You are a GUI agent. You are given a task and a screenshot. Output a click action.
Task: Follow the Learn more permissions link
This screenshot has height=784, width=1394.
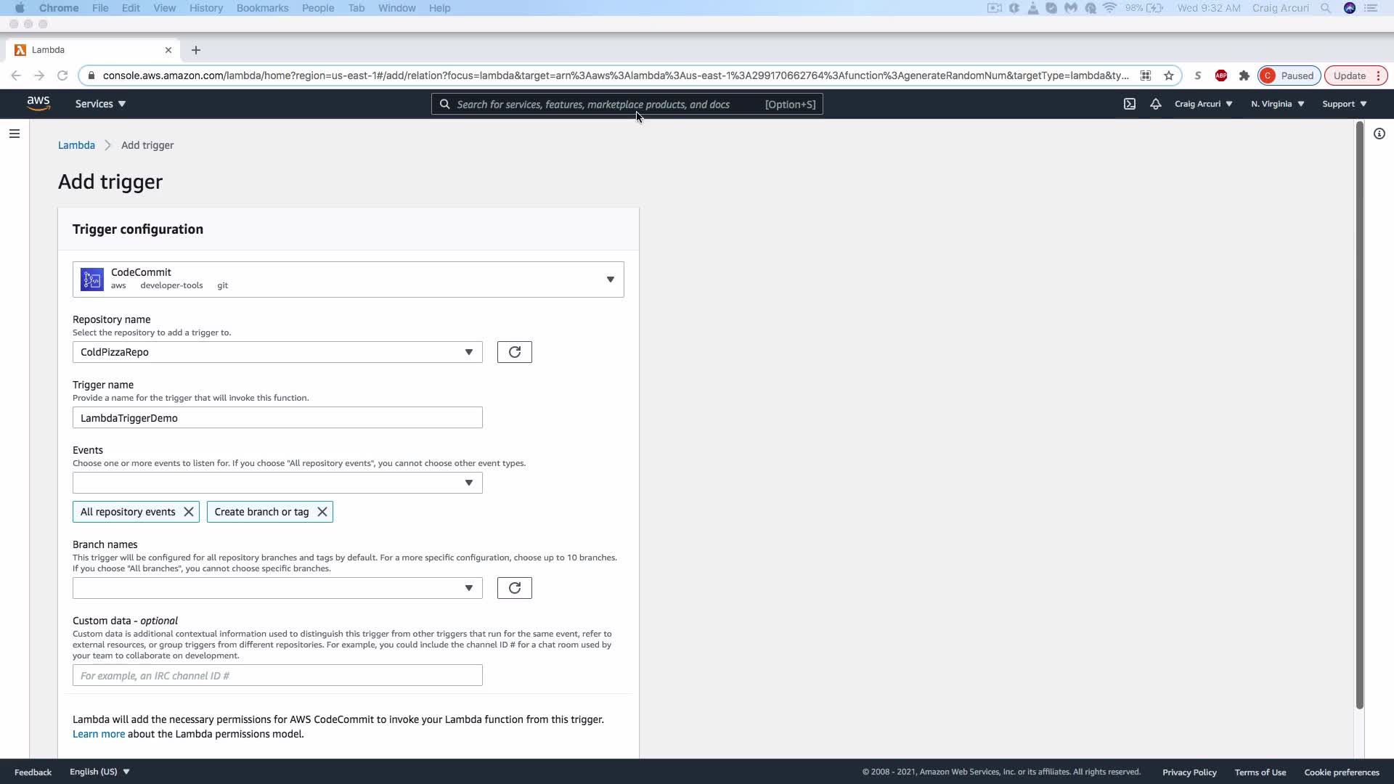tap(99, 734)
